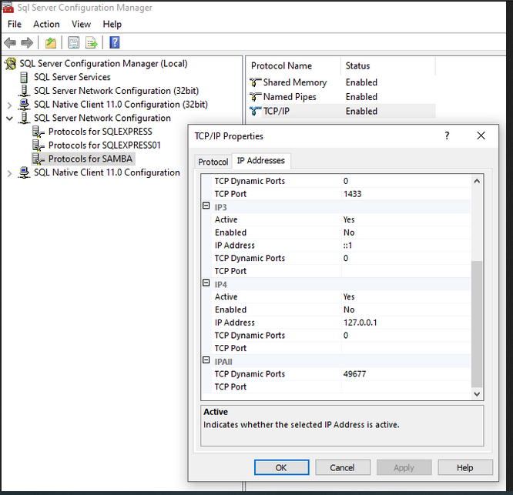Click the Forward arrow toolbar icon

click(x=27, y=42)
